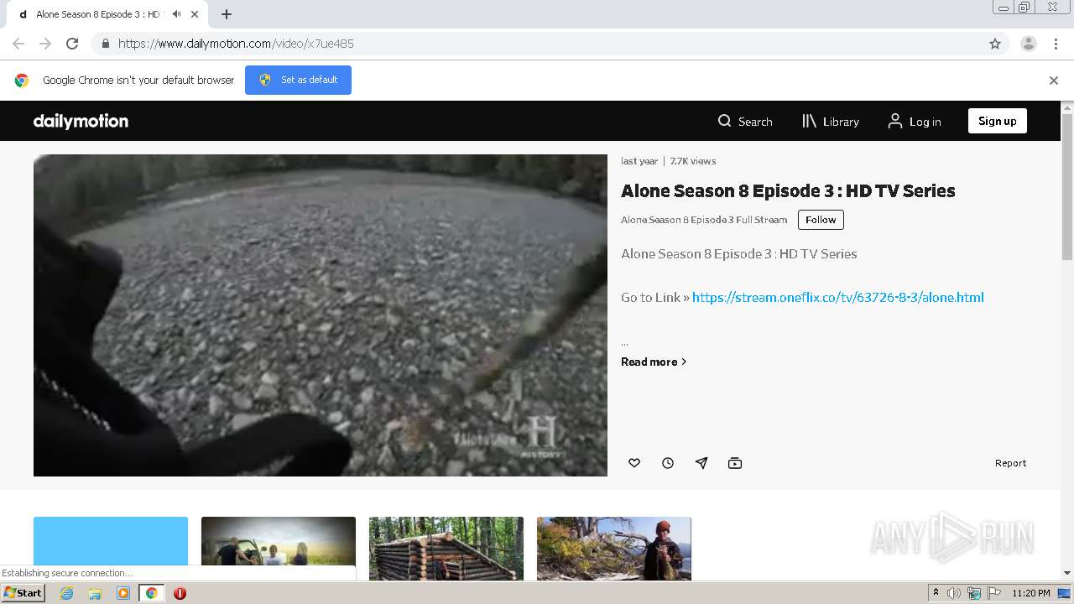
Task: Show hidden tray icons arrow
Action: pos(936,593)
